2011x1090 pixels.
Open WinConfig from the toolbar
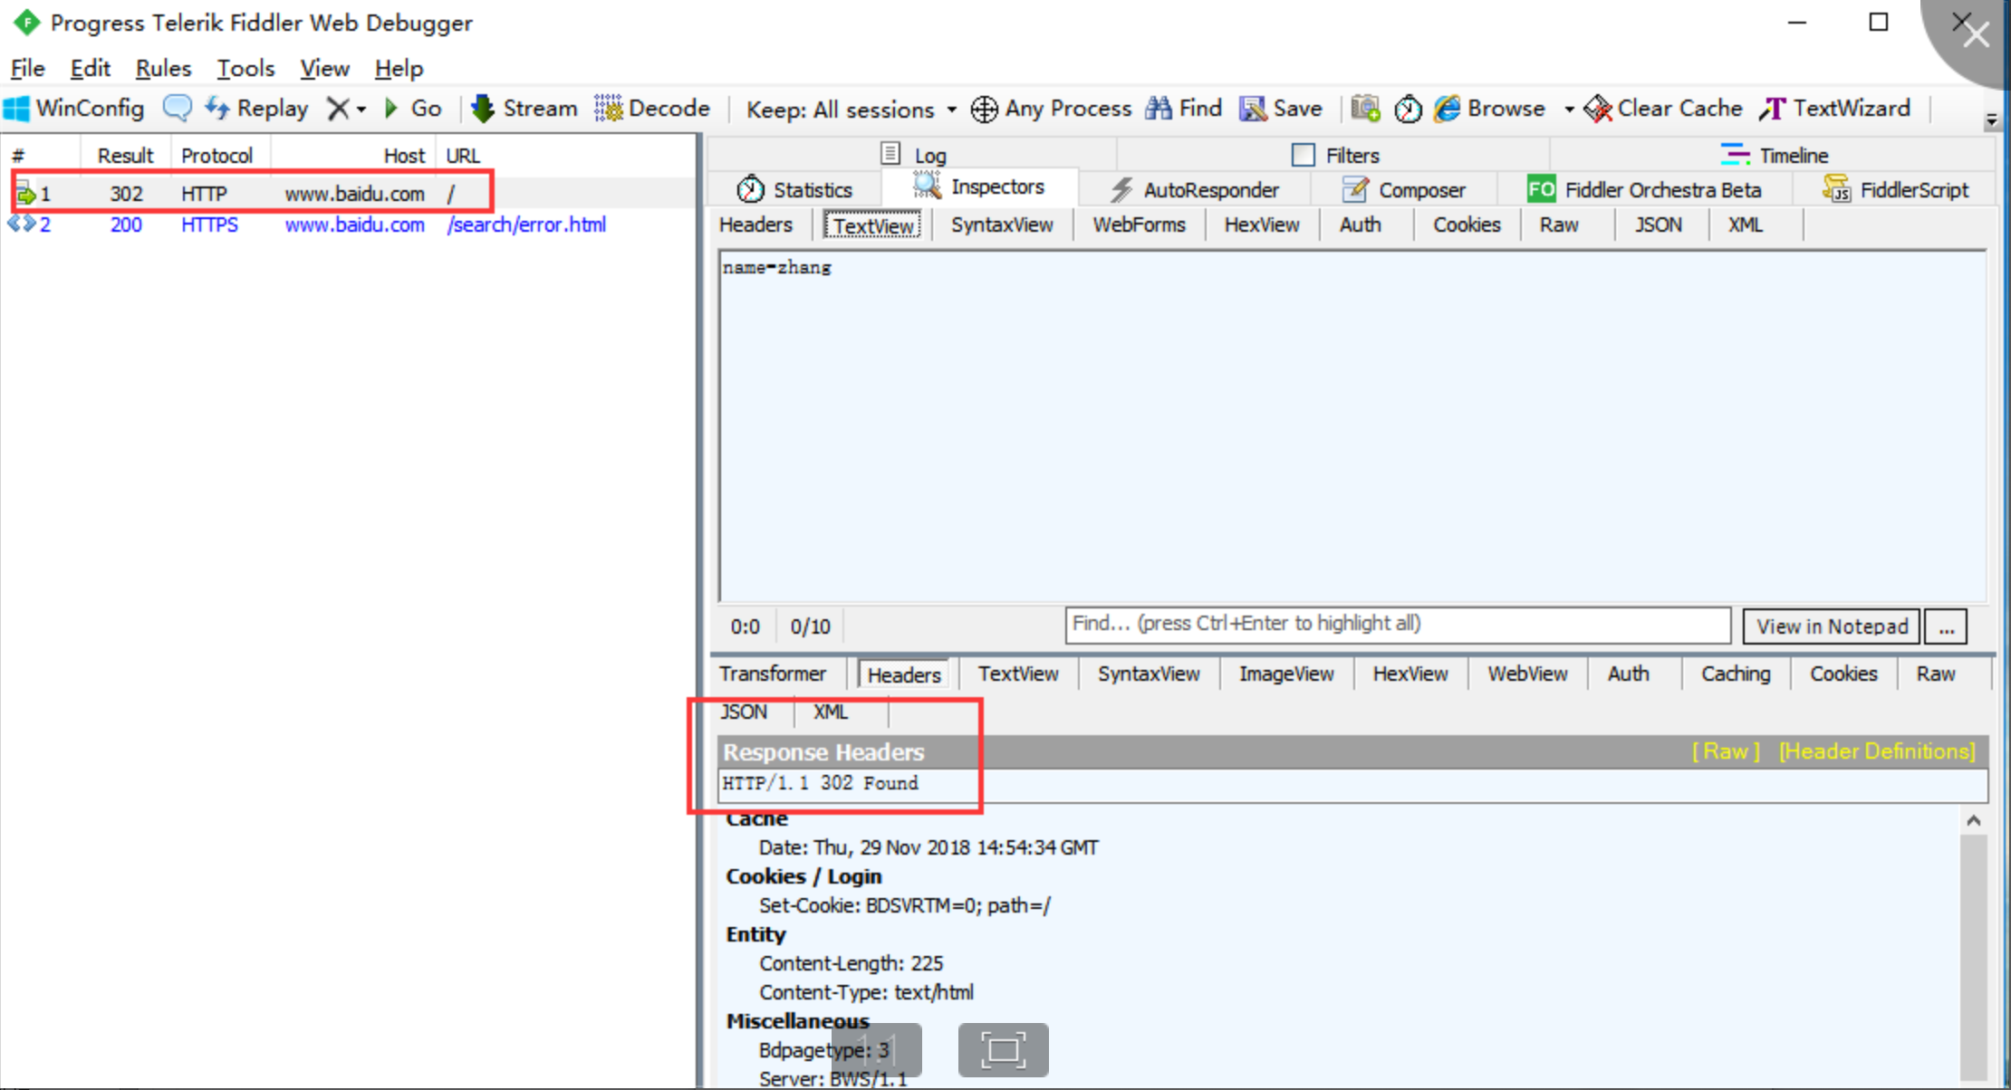coord(74,109)
